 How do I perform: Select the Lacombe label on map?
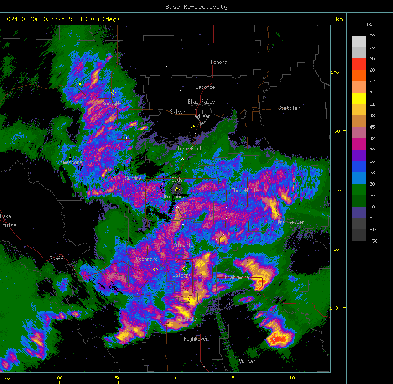click(205, 87)
